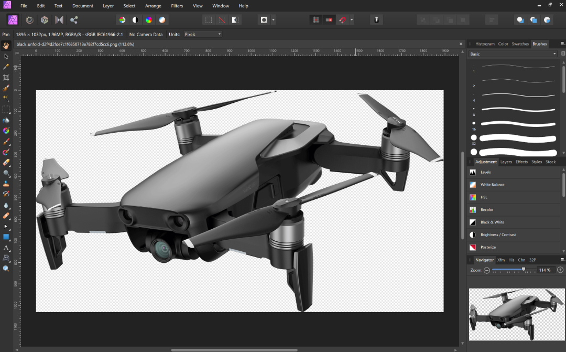Select the Rectangle shape tool
The height and width of the screenshot is (352, 566).
tap(6, 237)
